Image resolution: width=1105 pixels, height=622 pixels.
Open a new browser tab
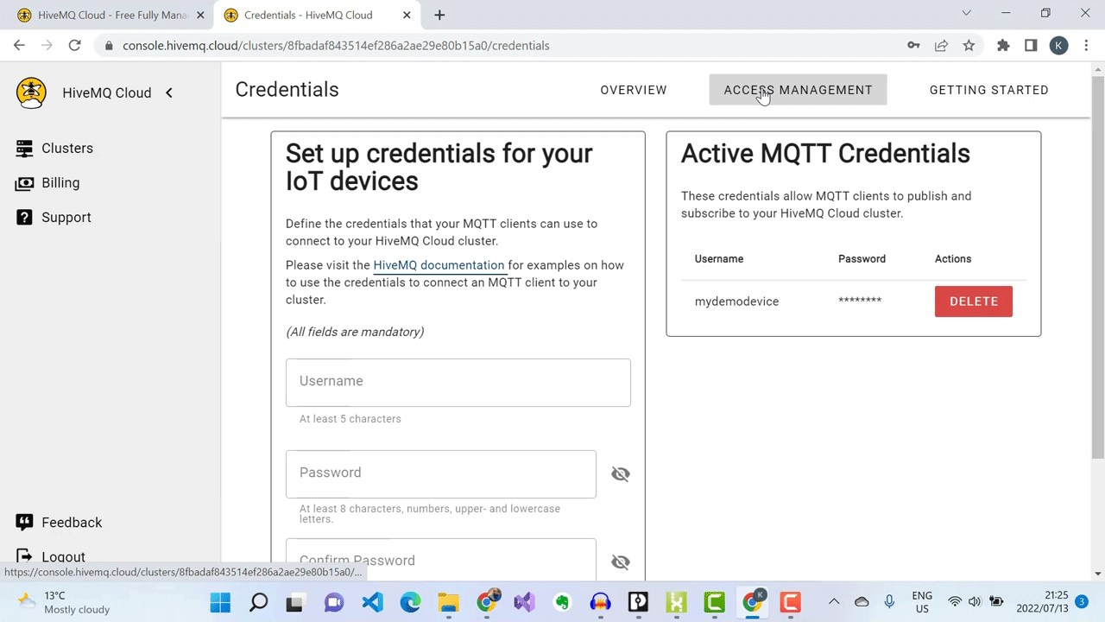coord(439,15)
